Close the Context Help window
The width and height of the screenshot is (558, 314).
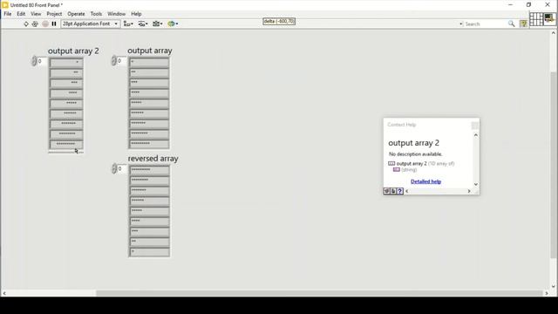474,125
